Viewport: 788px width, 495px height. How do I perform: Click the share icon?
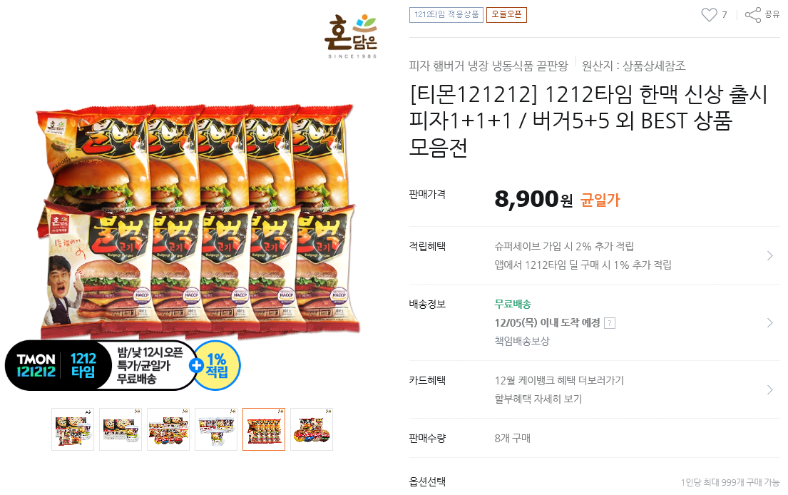(753, 14)
